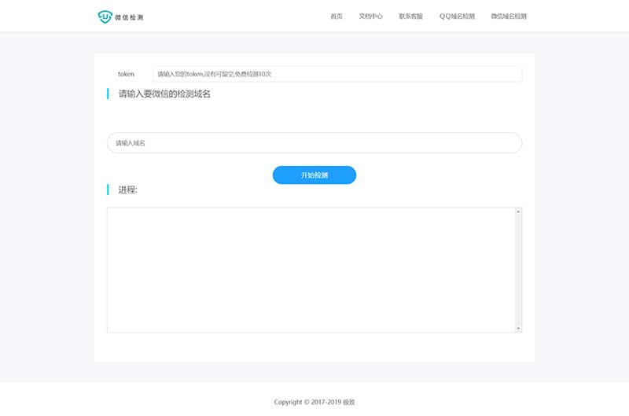The height and width of the screenshot is (416, 629).
Task: Focus the token input field
Action: pos(337,74)
